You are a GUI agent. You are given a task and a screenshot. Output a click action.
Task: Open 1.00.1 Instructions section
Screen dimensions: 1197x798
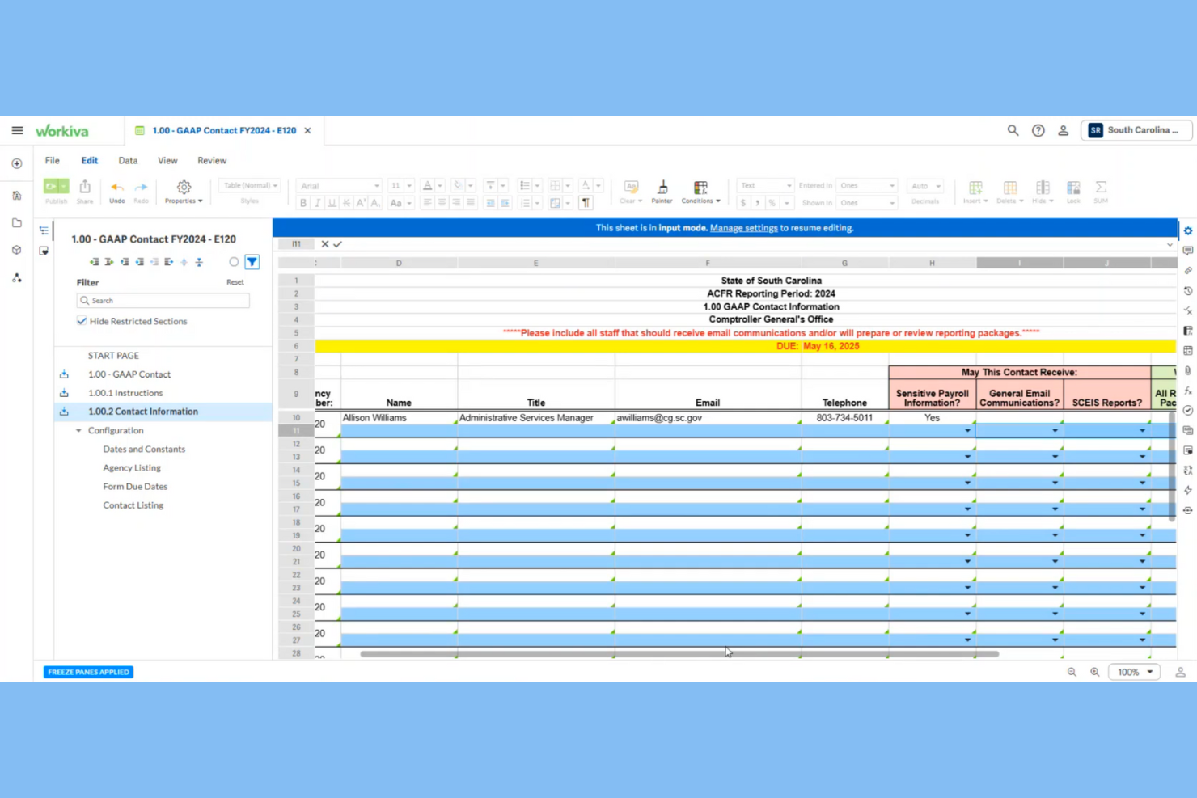coord(125,393)
